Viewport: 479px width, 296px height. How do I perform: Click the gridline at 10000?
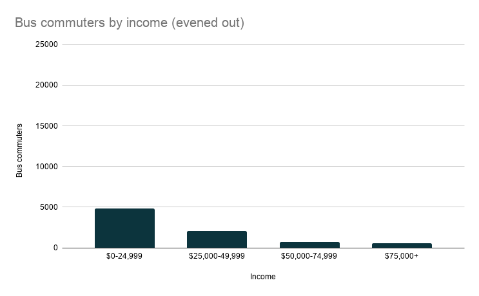[263, 167]
